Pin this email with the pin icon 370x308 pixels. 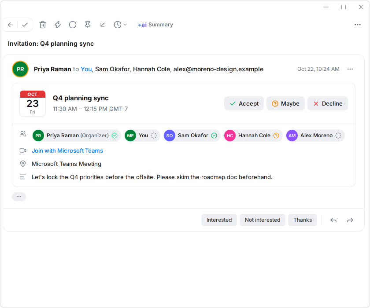point(88,25)
